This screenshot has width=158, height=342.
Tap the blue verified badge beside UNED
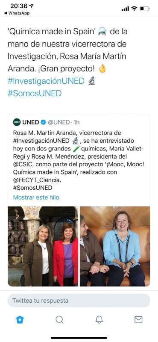(43, 122)
